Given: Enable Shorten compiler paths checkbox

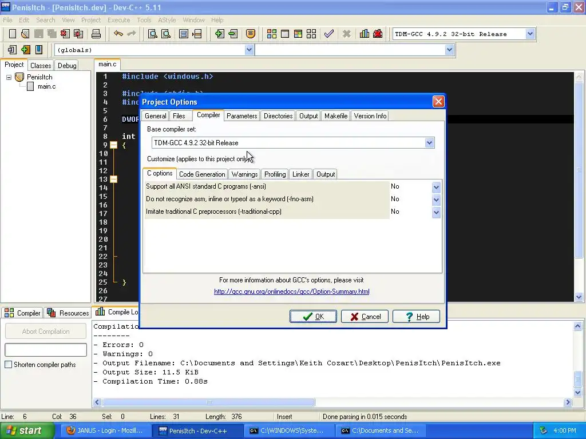Looking at the screenshot, I should (8, 365).
